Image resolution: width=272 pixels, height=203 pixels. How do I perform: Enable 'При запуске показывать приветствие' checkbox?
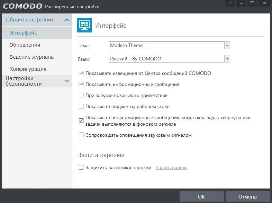tap(81, 95)
